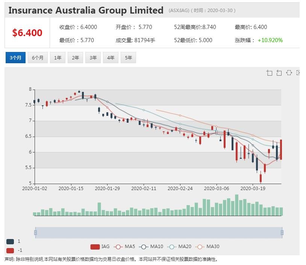The image size is (306, 265).
Task: Click the 2020-03-19 x-axis date label
Action: 253,189
